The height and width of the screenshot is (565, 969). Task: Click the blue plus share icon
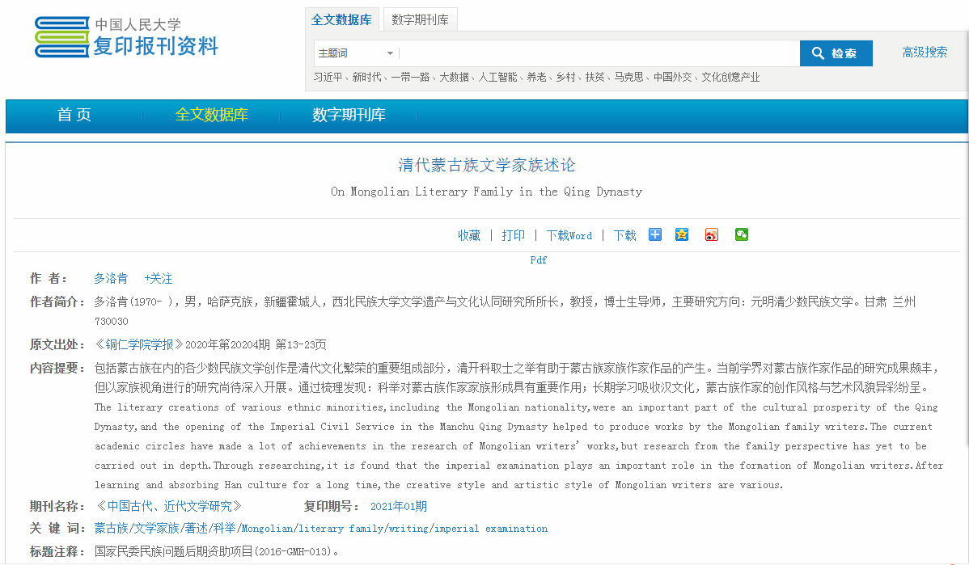tap(655, 234)
